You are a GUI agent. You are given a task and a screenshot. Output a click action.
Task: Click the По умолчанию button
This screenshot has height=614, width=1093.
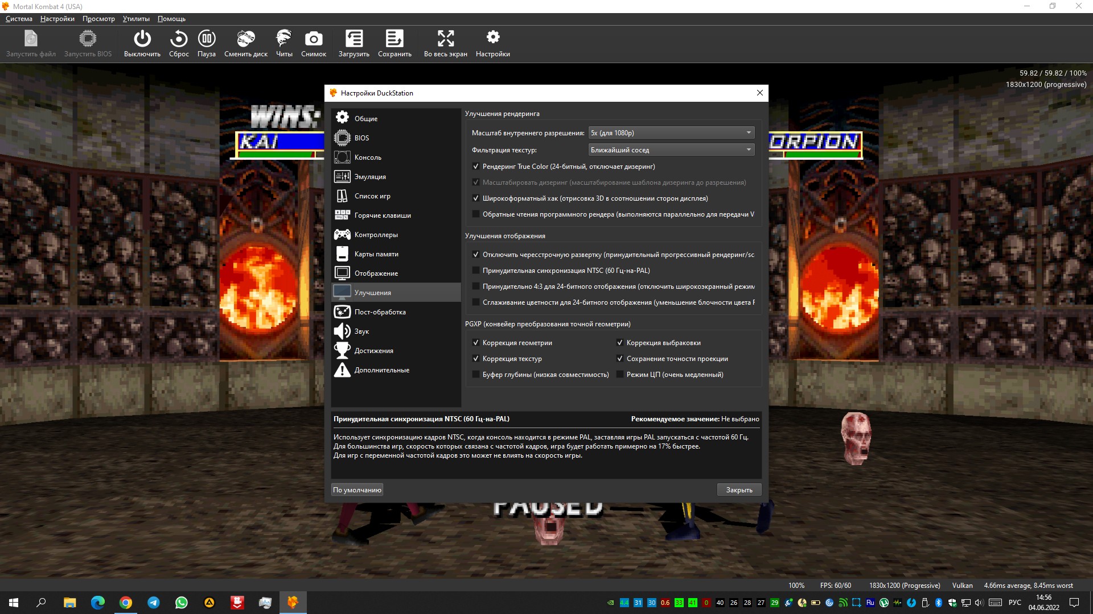click(x=357, y=489)
